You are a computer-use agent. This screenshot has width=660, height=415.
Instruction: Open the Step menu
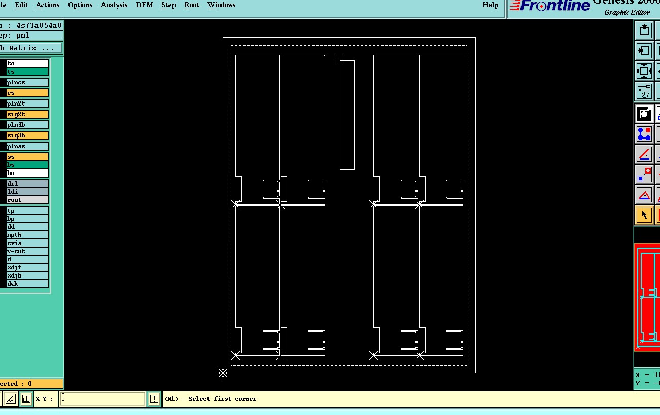click(x=168, y=5)
